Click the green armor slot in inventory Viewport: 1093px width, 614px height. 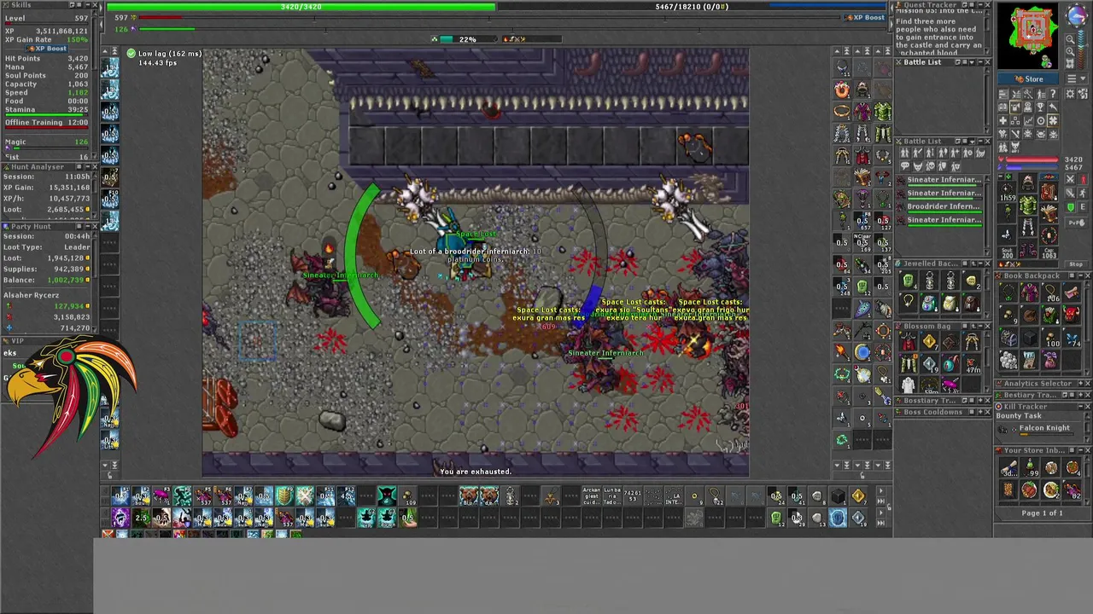click(x=1028, y=205)
